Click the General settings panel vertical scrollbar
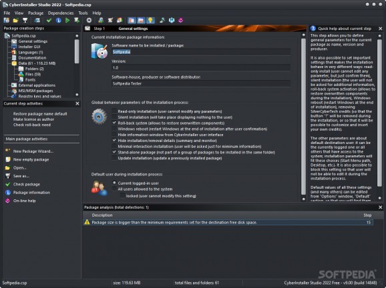Viewport: 386px width, 288px height. pos(304,117)
